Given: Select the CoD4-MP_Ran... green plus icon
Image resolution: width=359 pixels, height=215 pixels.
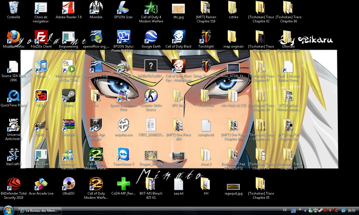Looking at the screenshot, I should pos(123,184).
